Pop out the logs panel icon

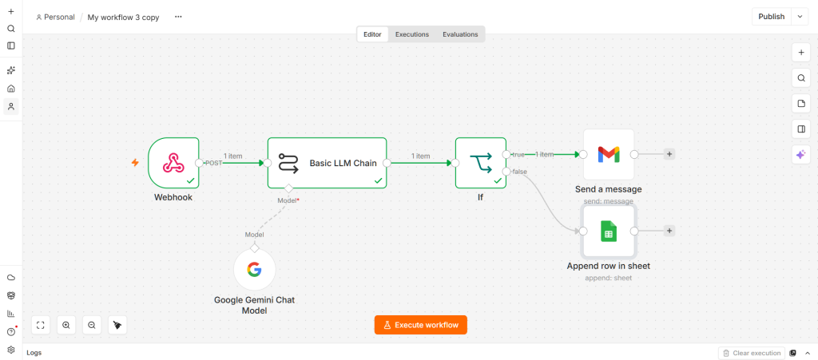pos(793,353)
